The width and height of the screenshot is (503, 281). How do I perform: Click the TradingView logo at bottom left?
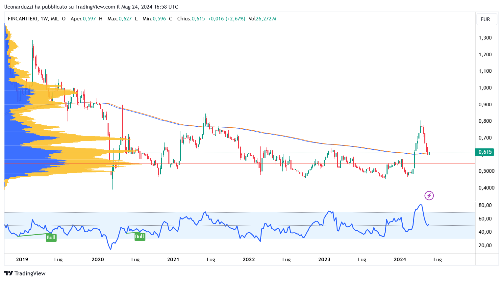pyautogui.click(x=25, y=273)
